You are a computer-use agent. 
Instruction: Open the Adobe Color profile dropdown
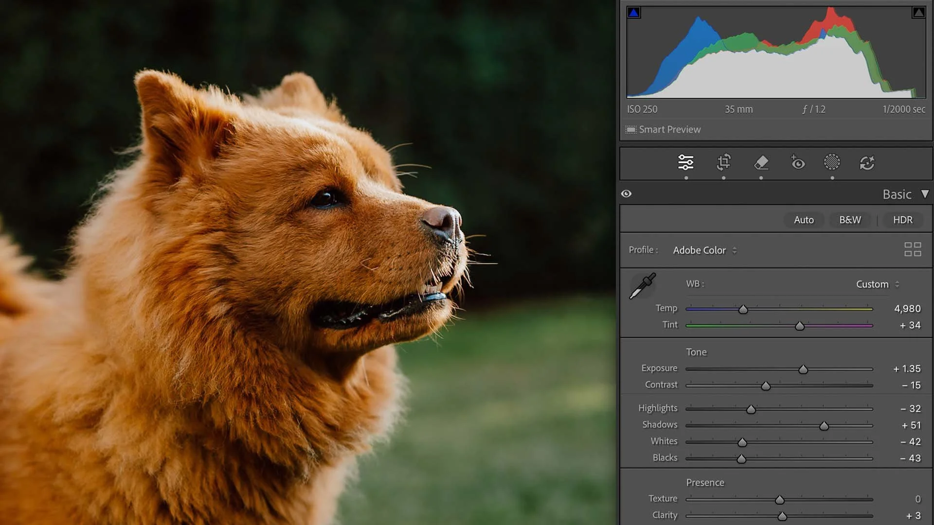click(704, 250)
